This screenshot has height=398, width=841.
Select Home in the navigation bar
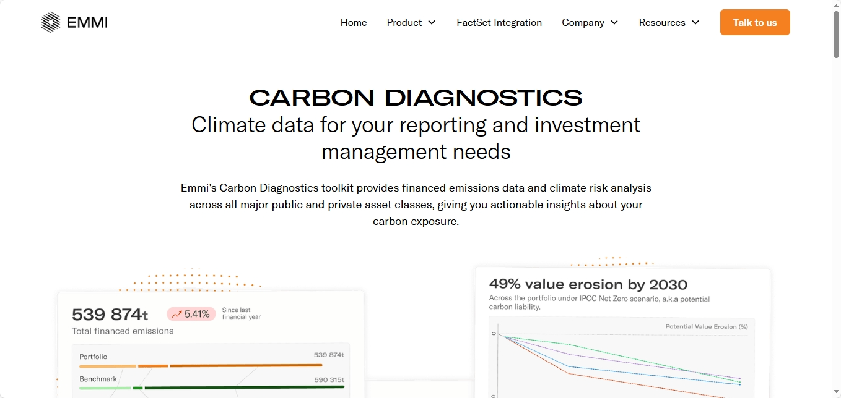point(353,22)
